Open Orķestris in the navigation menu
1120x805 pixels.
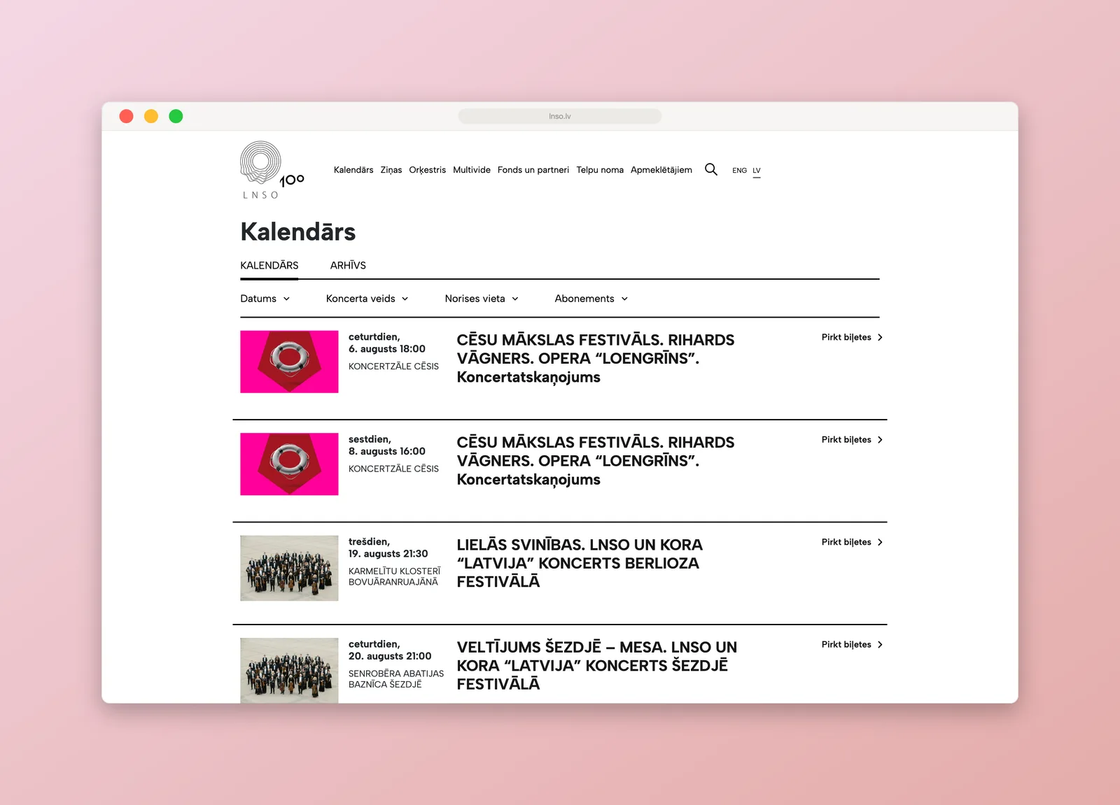(427, 170)
